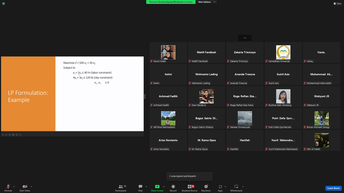Expand video options arrow next to Start Video
This screenshot has width=344, height=193.
pyautogui.click(x=32, y=187)
